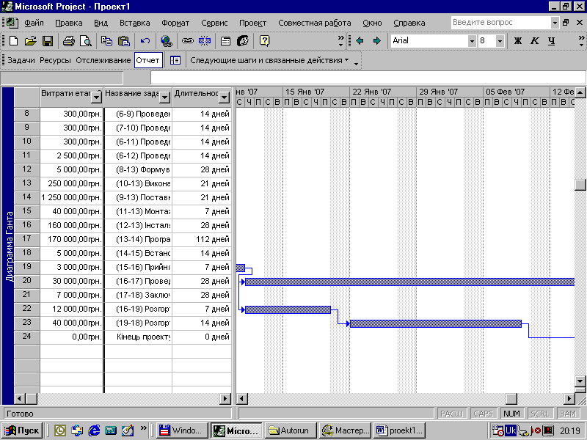The width and height of the screenshot is (587, 440).
Task: Open an existing file via folder icon
Action: click(x=31, y=41)
